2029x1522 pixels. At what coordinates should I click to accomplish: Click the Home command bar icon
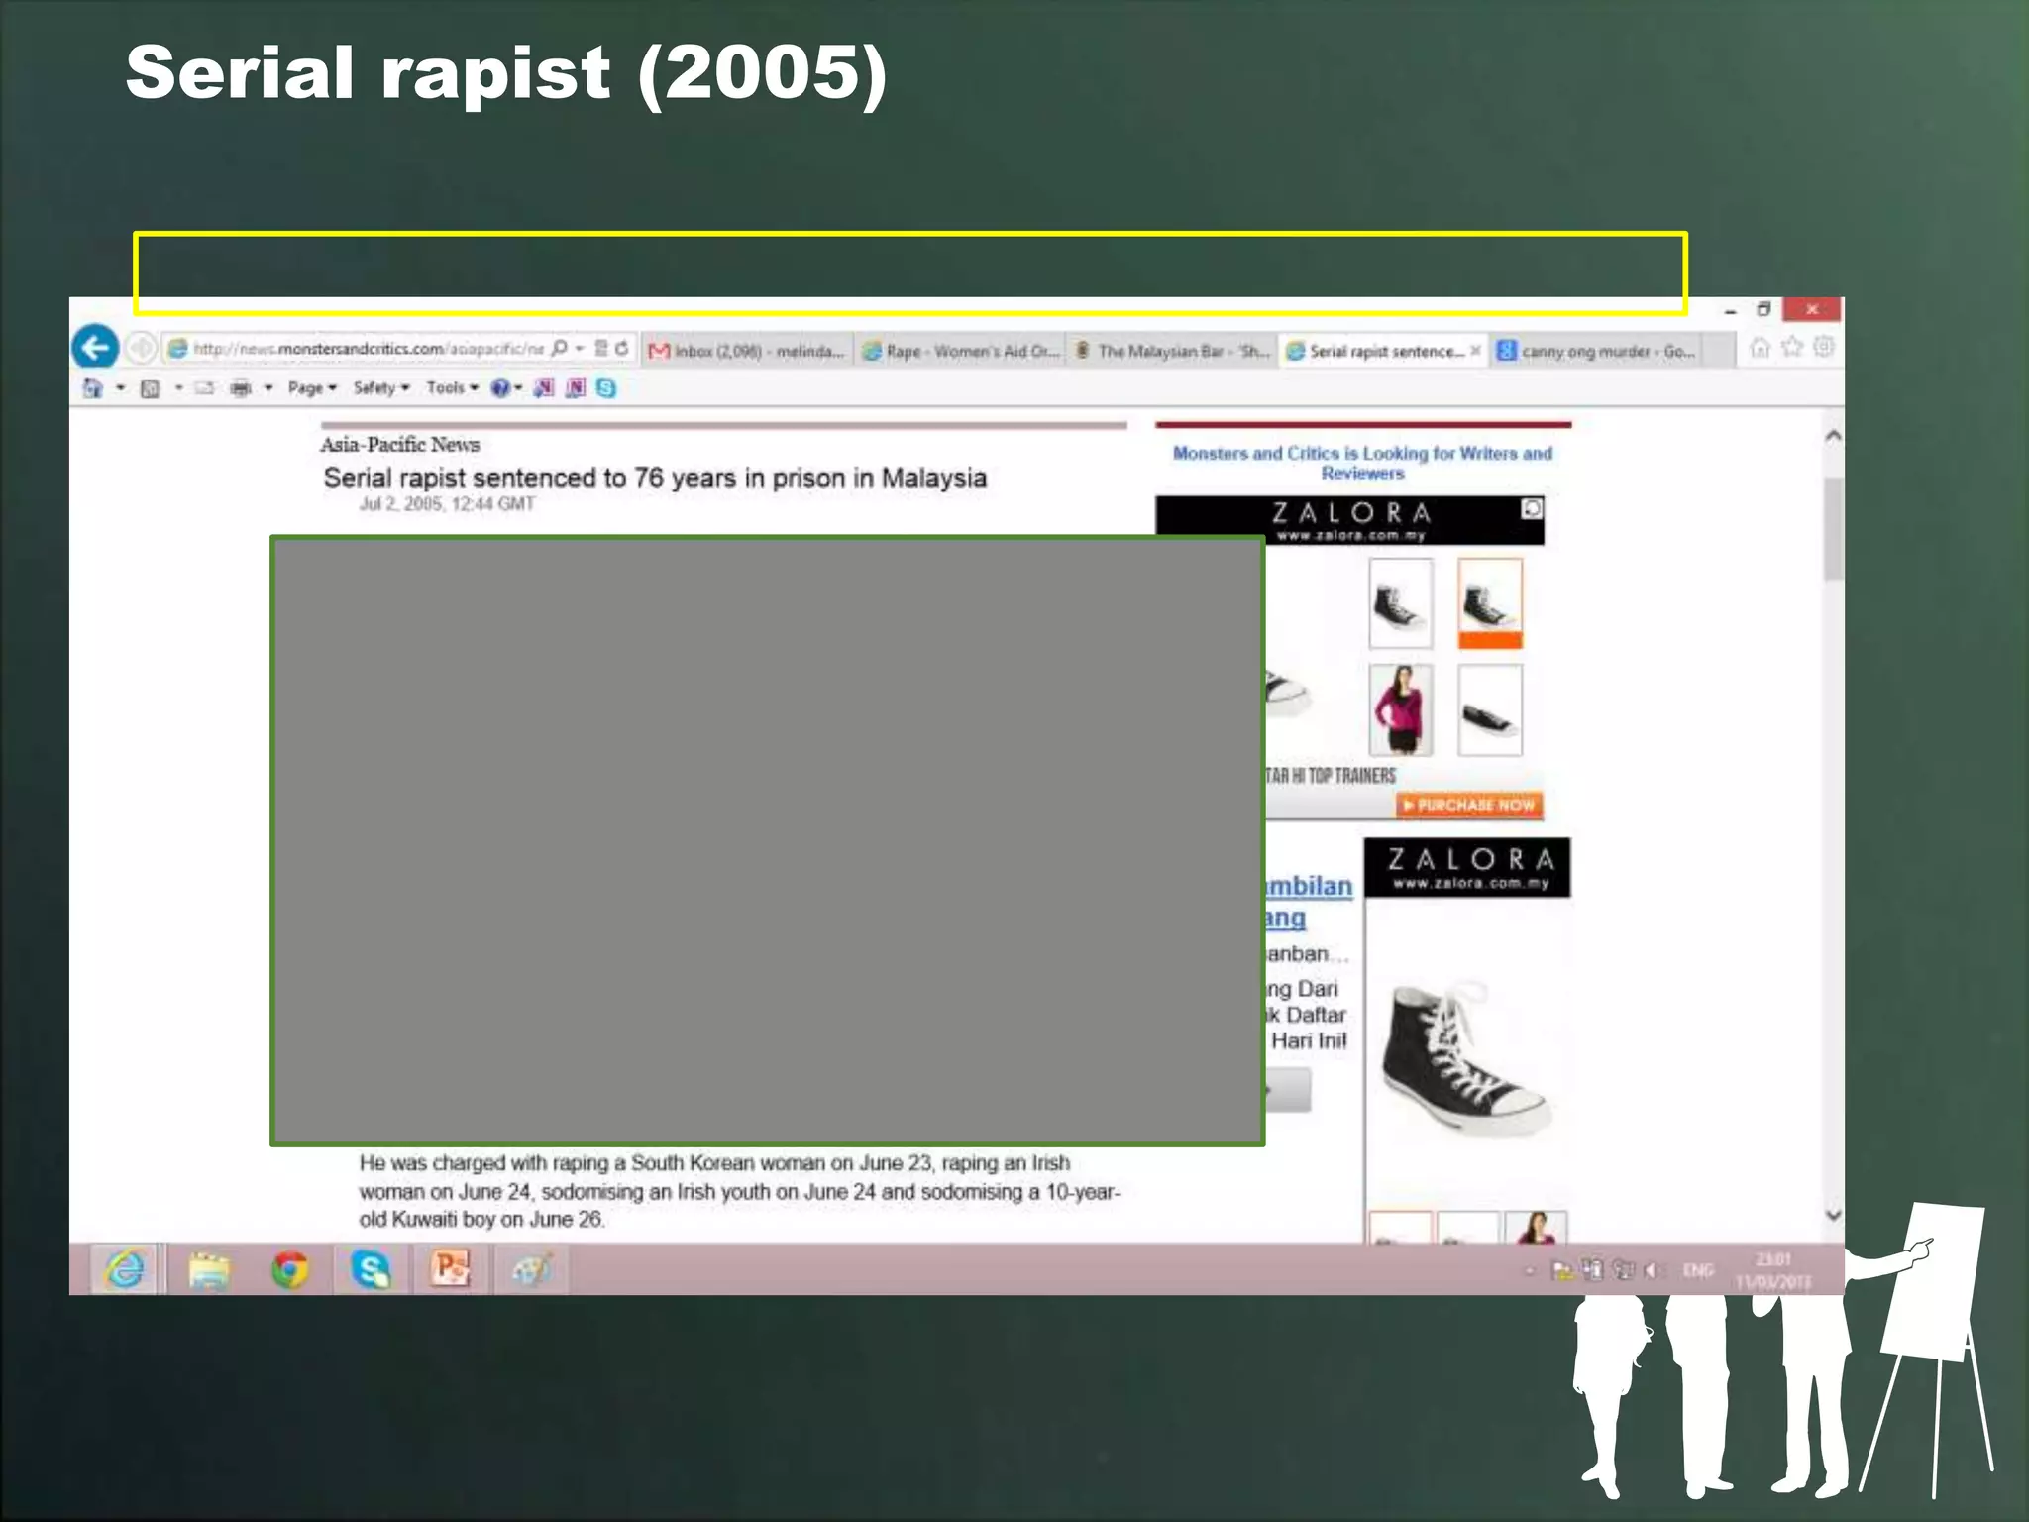click(x=92, y=387)
